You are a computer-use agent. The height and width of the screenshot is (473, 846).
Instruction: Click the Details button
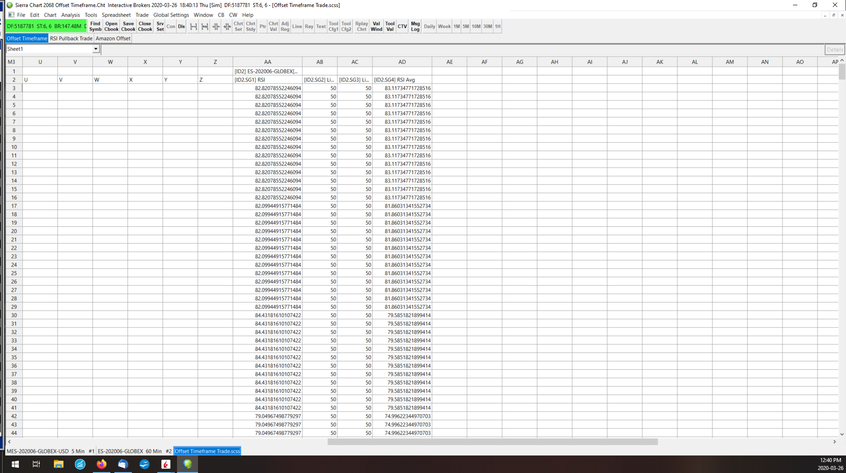(x=834, y=49)
